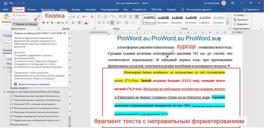264x128 pixels.
Task: Switch to the Office Tab ribbon tab
Action: click(x=156, y=9)
